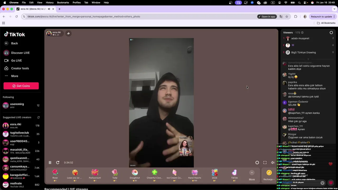Click the TikTok logo
The width and height of the screenshot is (338, 190).
(x=15, y=34)
